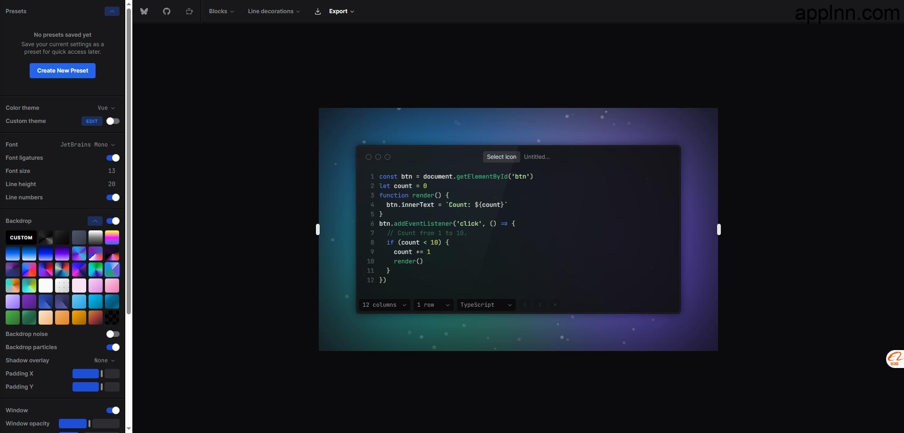Select the dark metallic conic backdrop swatch

[x=46, y=237]
